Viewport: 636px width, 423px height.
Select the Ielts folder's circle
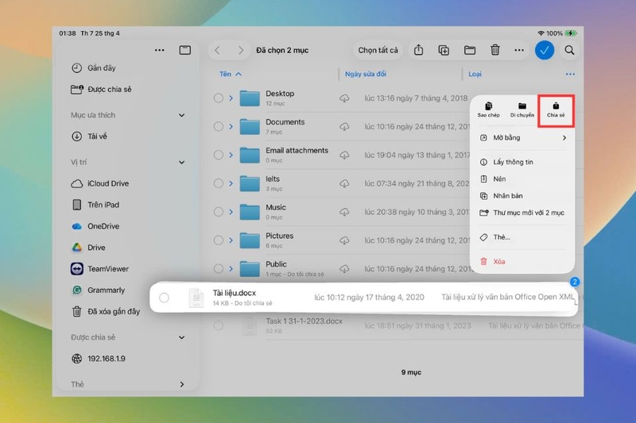[218, 183]
